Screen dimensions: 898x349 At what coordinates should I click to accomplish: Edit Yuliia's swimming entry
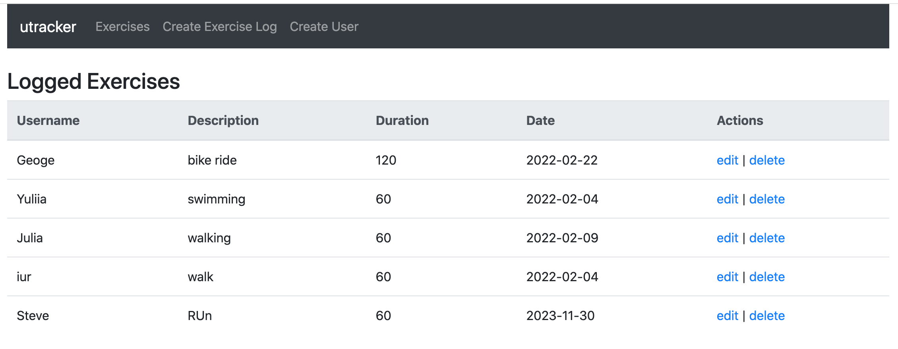click(727, 199)
